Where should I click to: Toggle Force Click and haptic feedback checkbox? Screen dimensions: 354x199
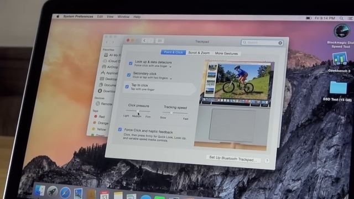120,129
